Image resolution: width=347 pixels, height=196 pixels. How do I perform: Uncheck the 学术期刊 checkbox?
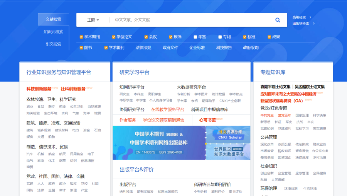(x=81, y=37)
